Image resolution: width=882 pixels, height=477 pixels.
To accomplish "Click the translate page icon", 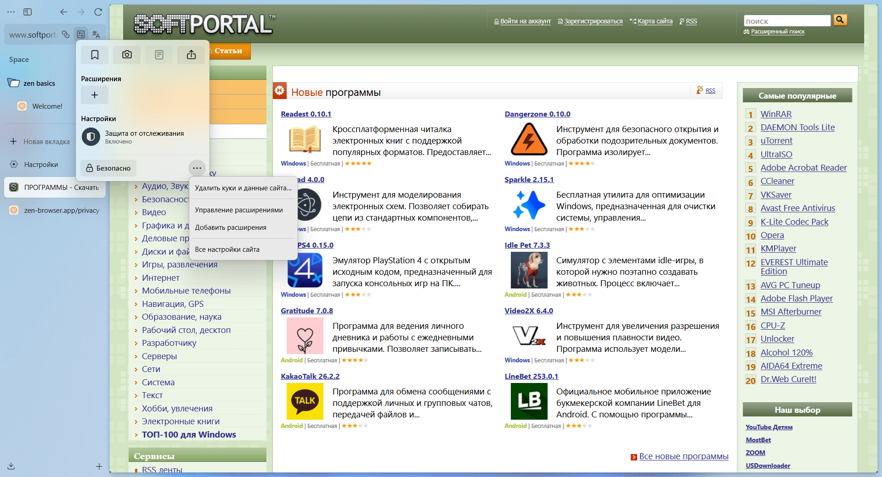I will pyautogui.click(x=96, y=34).
